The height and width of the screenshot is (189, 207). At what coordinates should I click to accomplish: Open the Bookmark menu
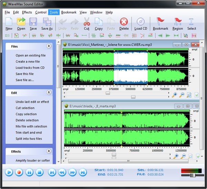pos(68,12)
